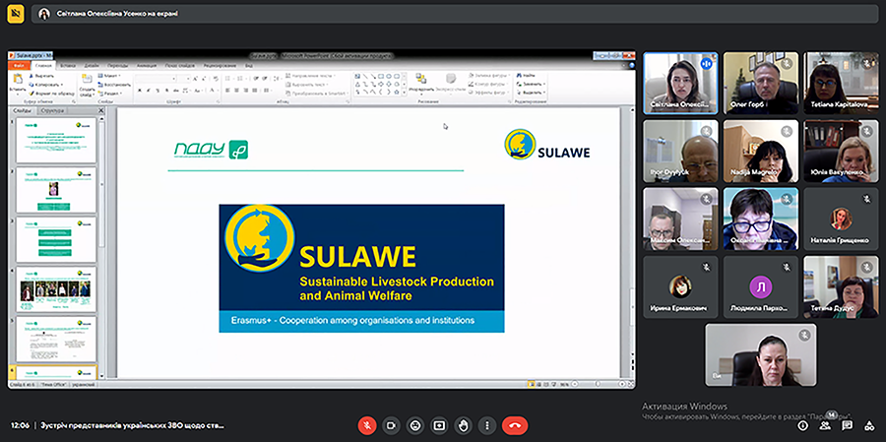Select Nadija Magrelo participant tile
886x442 pixels.
761,151
